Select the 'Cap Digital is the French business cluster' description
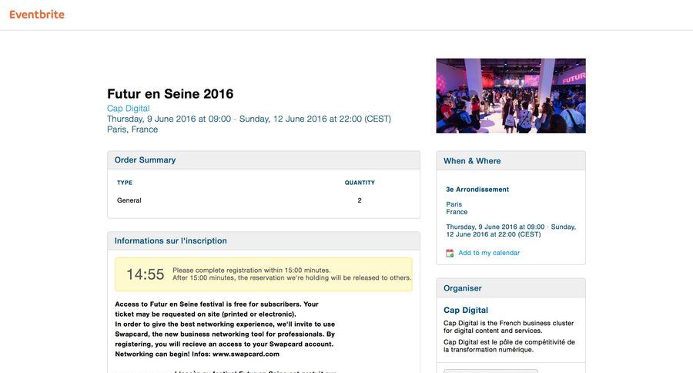693x373 pixels. 508,327
